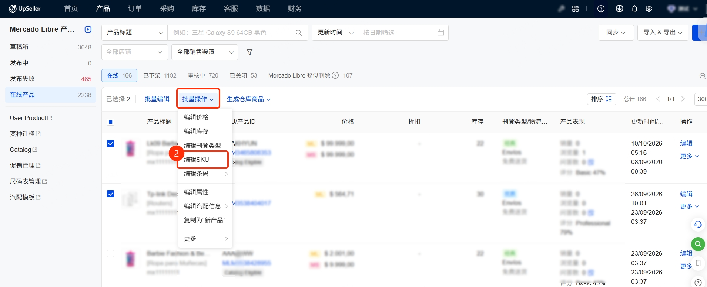Open the 全部销售渠道 dropdown
Screen dimensions: 707x287
(204, 52)
